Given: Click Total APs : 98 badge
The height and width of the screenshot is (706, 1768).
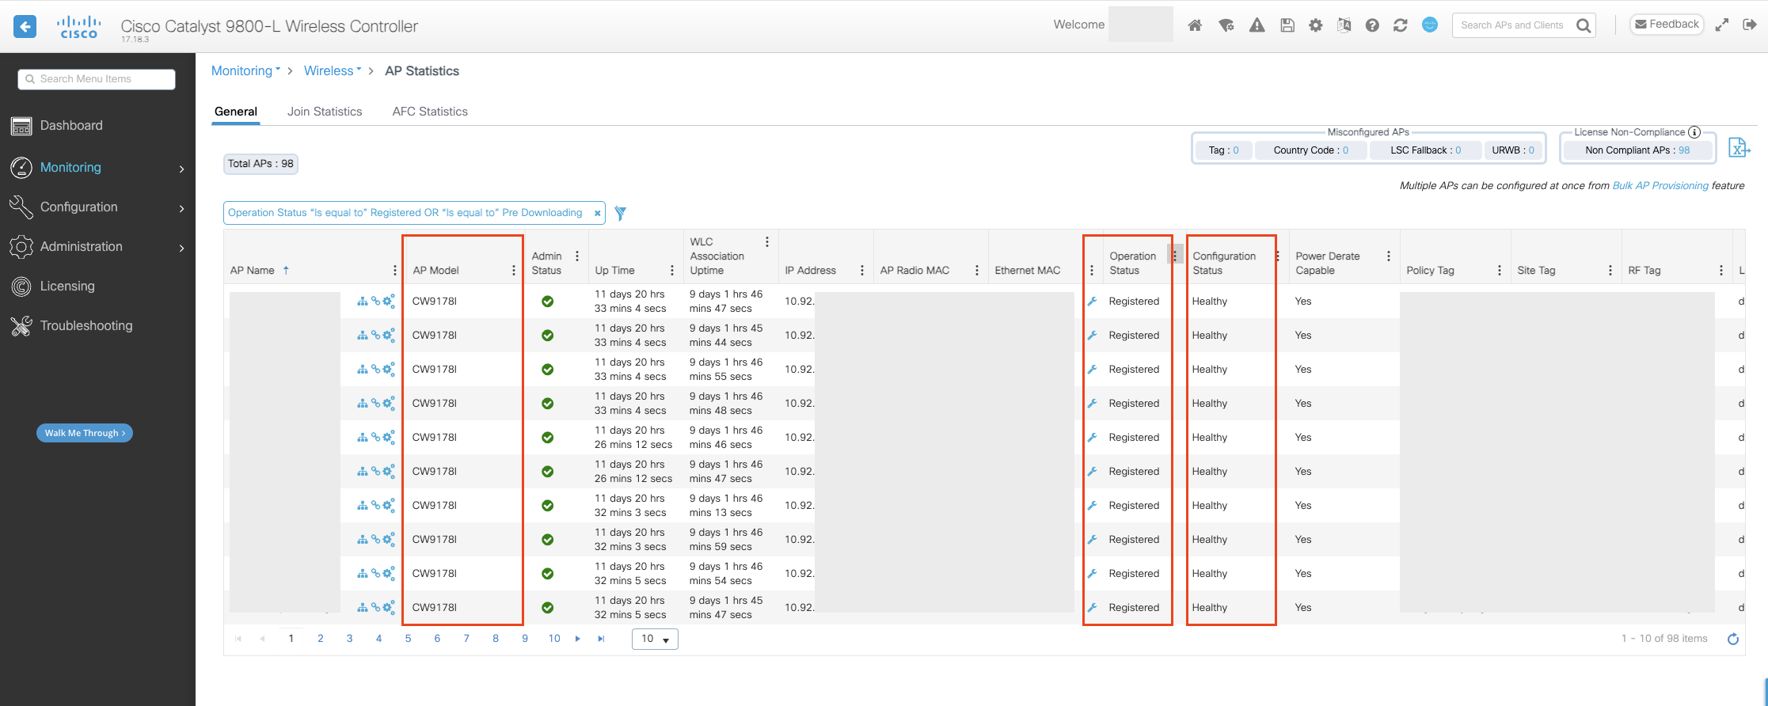Looking at the screenshot, I should pos(260,164).
